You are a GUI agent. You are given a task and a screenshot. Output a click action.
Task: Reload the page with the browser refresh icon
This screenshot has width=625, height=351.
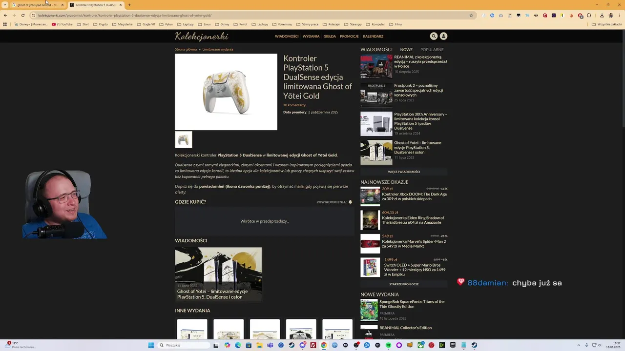tap(22, 15)
